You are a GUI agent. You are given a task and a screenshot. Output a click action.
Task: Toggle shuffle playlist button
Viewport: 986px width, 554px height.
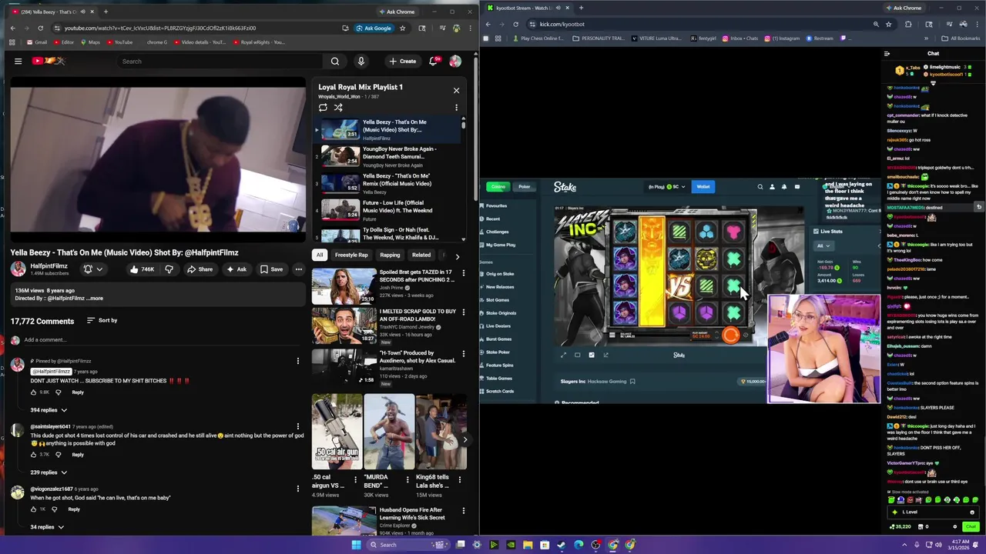click(x=338, y=107)
